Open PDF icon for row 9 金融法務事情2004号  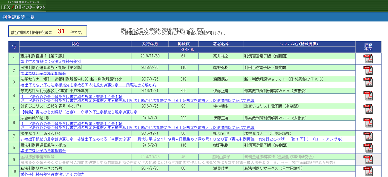click(x=368, y=160)
